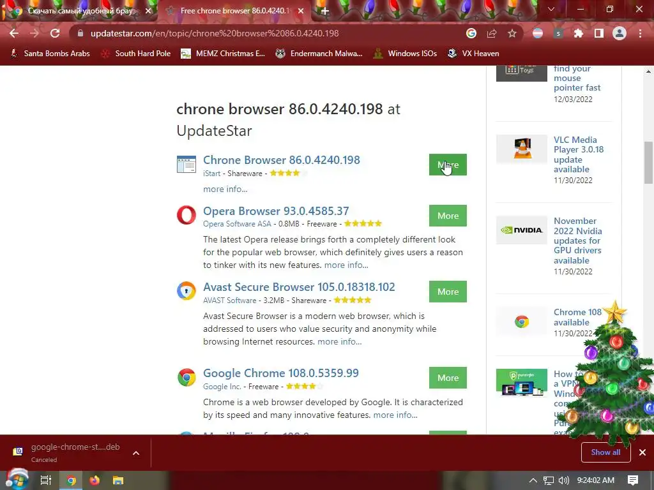The image size is (654, 490).
Task: Click More button for Google Chrome
Action: (448, 378)
